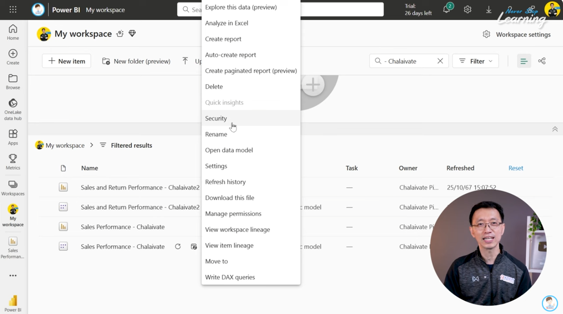
Task: Toggle the list view layout
Action: point(524,61)
